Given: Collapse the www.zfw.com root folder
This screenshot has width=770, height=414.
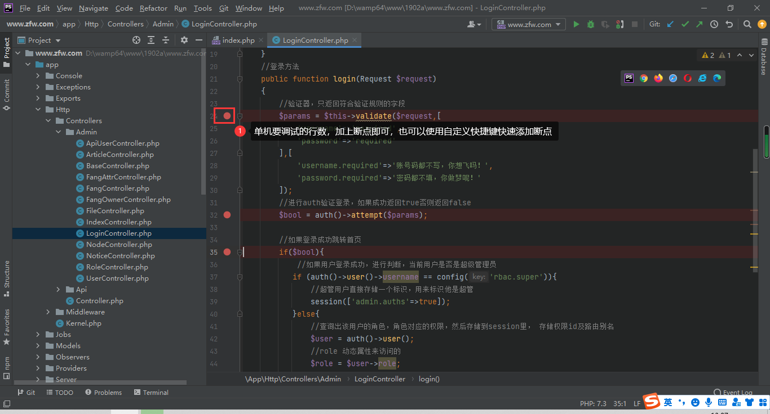Looking at the screenshot, I should (x=17, y=53).
